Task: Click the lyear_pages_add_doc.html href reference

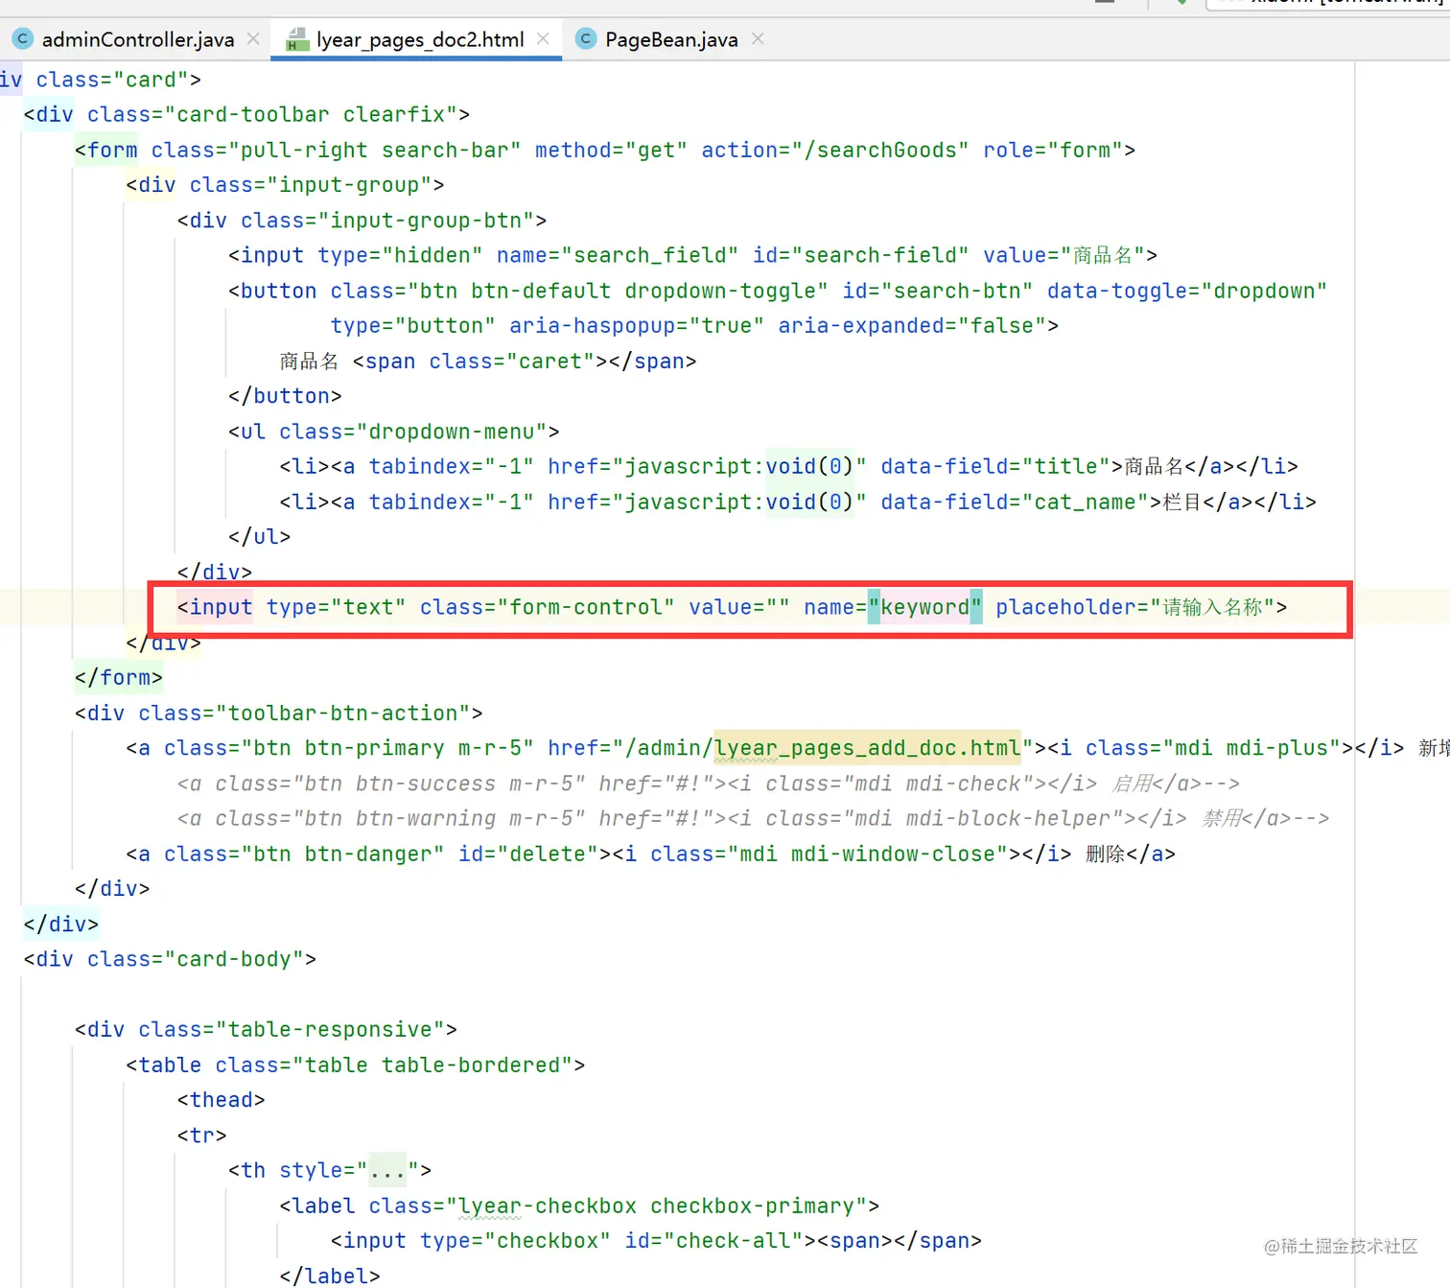Action: point(867,748)
